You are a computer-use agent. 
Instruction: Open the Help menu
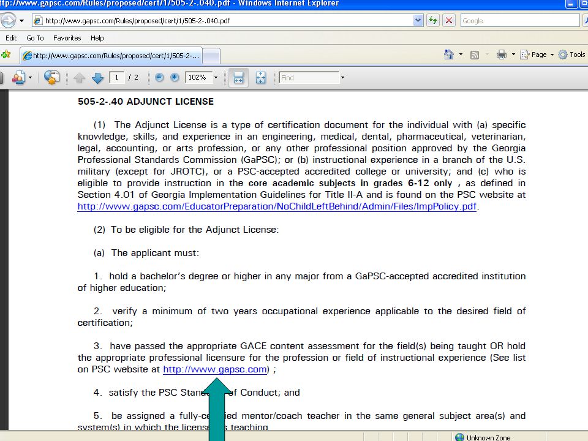[97, 38]
